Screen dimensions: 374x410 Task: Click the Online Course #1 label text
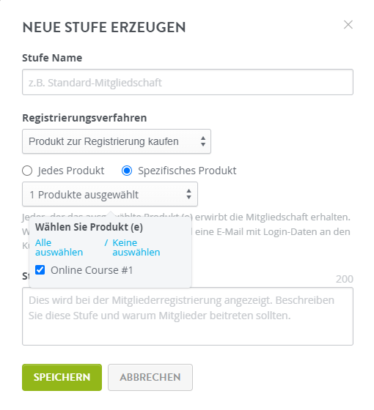coord(92,270)
